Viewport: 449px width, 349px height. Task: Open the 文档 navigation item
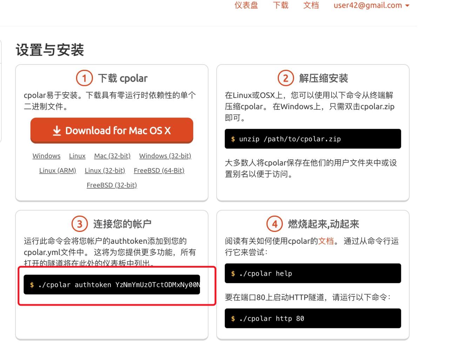pyautogui.click(x=311, y=5)
